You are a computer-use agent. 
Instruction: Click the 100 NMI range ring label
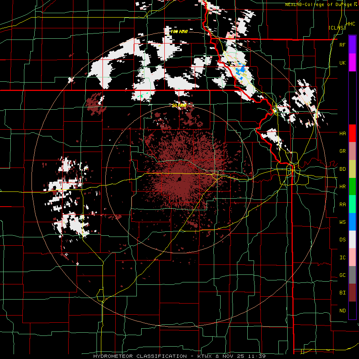179,32
